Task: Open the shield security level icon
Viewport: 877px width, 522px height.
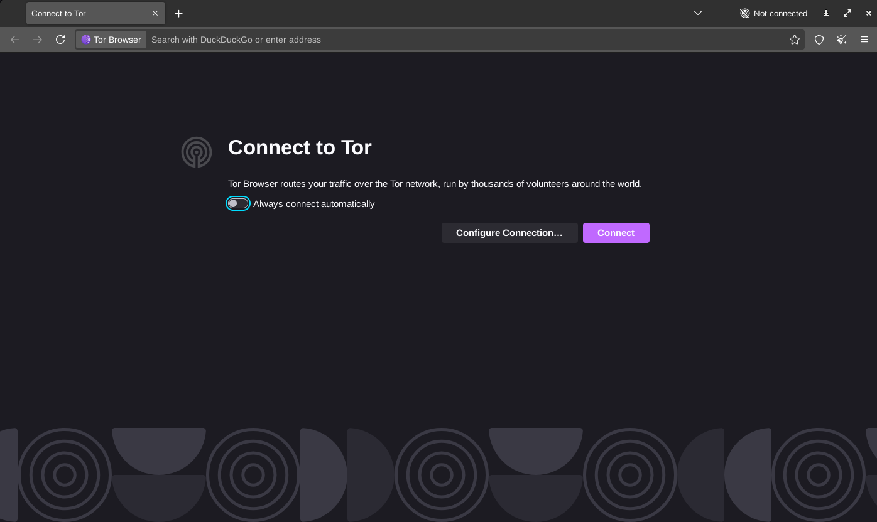Action: click(819, 40)
